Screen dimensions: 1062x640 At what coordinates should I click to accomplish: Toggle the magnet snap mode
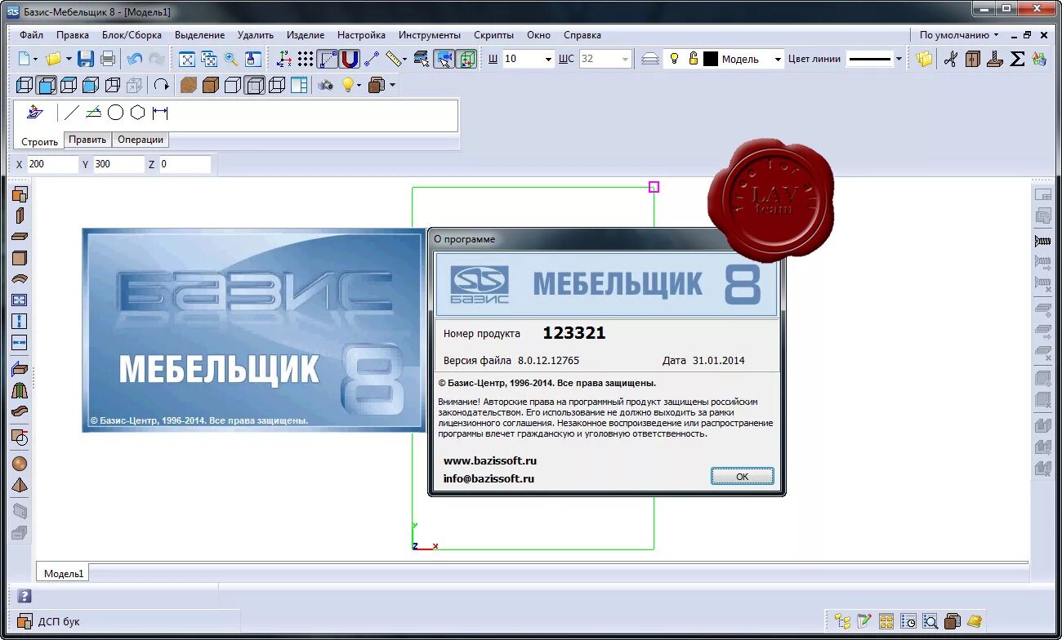coord(350,59)
